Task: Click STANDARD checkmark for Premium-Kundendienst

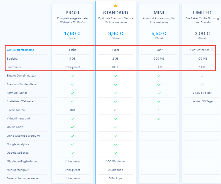Action: 115,85
